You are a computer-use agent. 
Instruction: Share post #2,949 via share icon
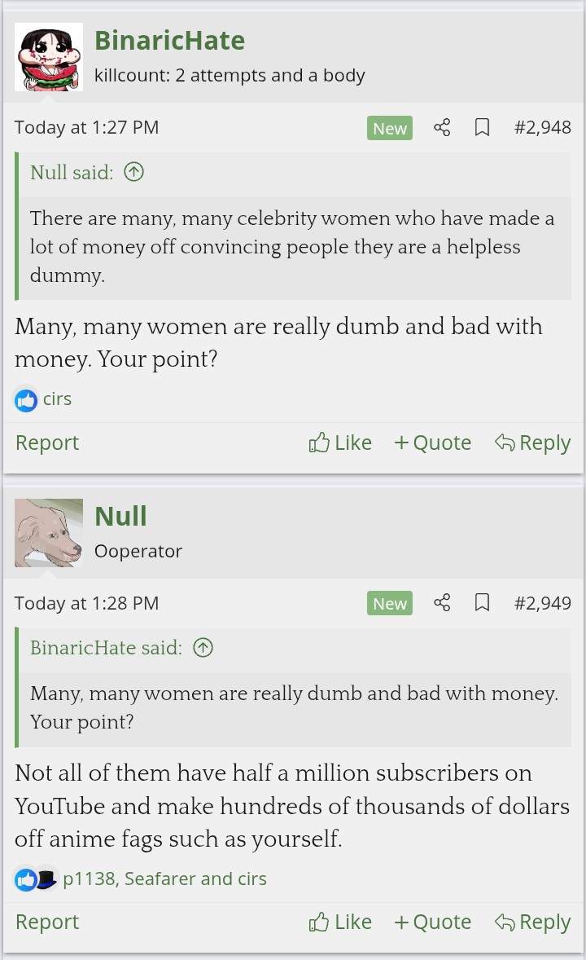tap(442, 603)
